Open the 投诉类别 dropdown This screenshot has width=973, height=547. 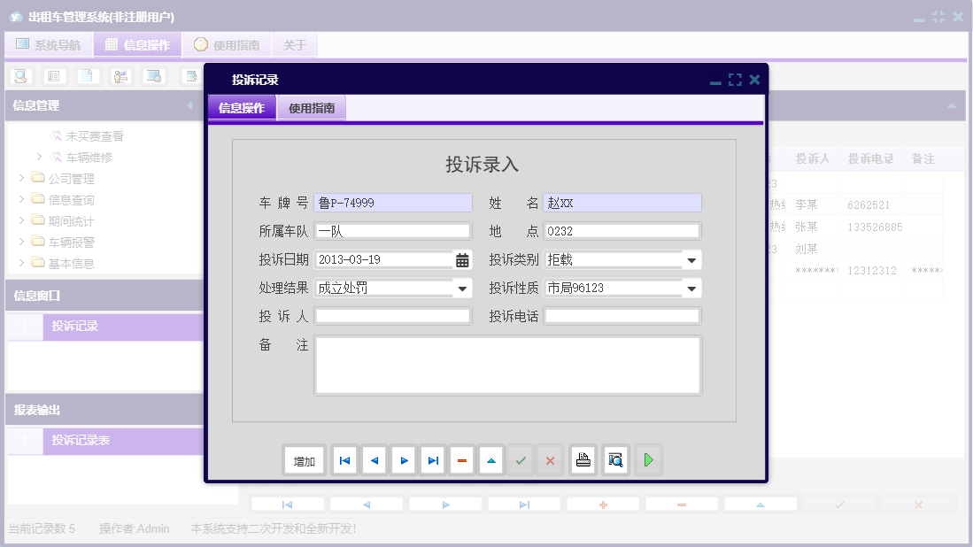pos(691,258)
